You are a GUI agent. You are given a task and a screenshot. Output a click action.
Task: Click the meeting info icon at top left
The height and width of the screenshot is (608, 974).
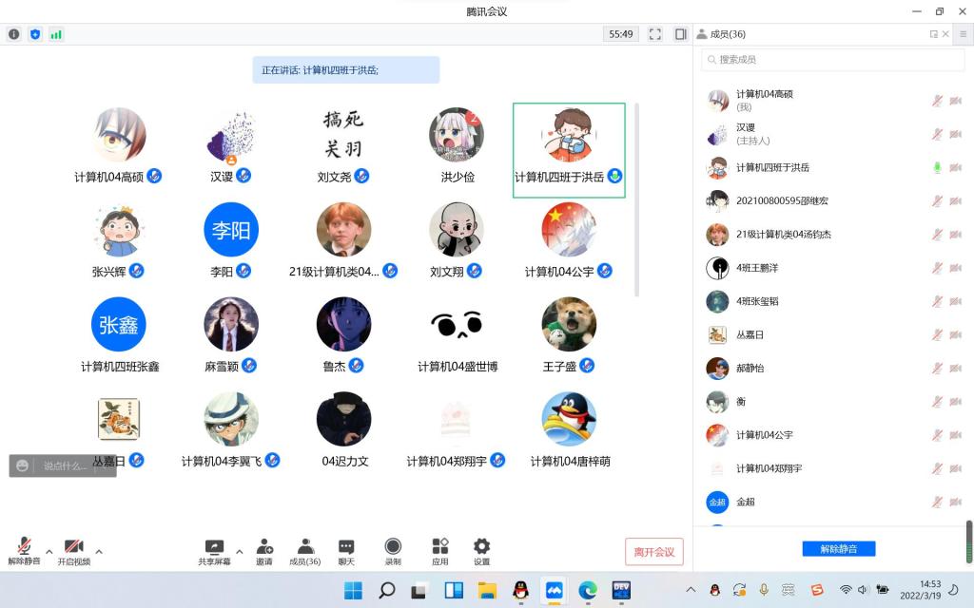point(14,34)
